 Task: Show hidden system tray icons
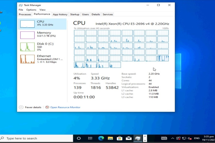[173, 138]
